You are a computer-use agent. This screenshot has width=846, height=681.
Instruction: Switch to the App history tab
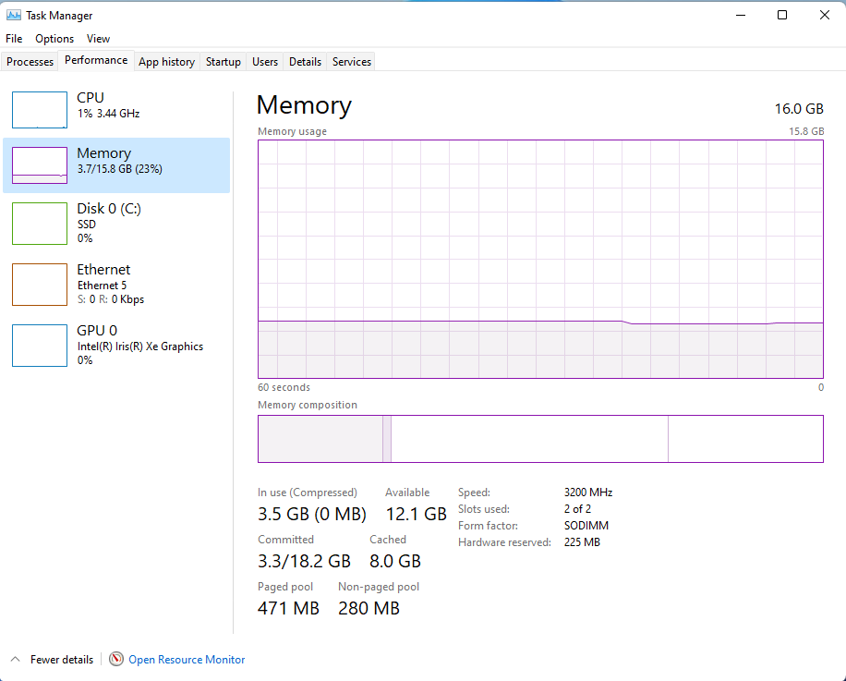167,62
